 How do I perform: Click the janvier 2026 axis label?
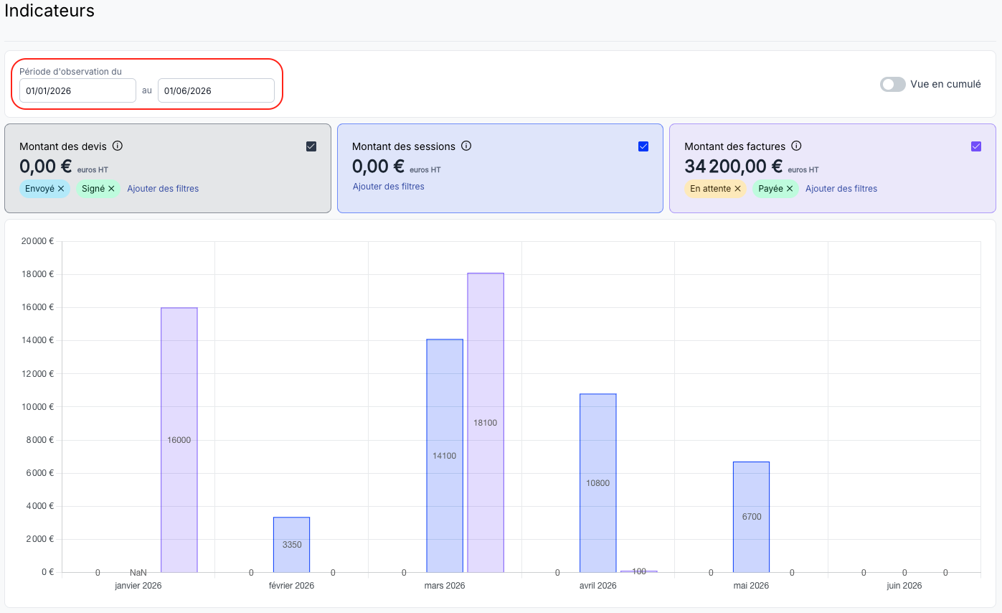(138, 586)
